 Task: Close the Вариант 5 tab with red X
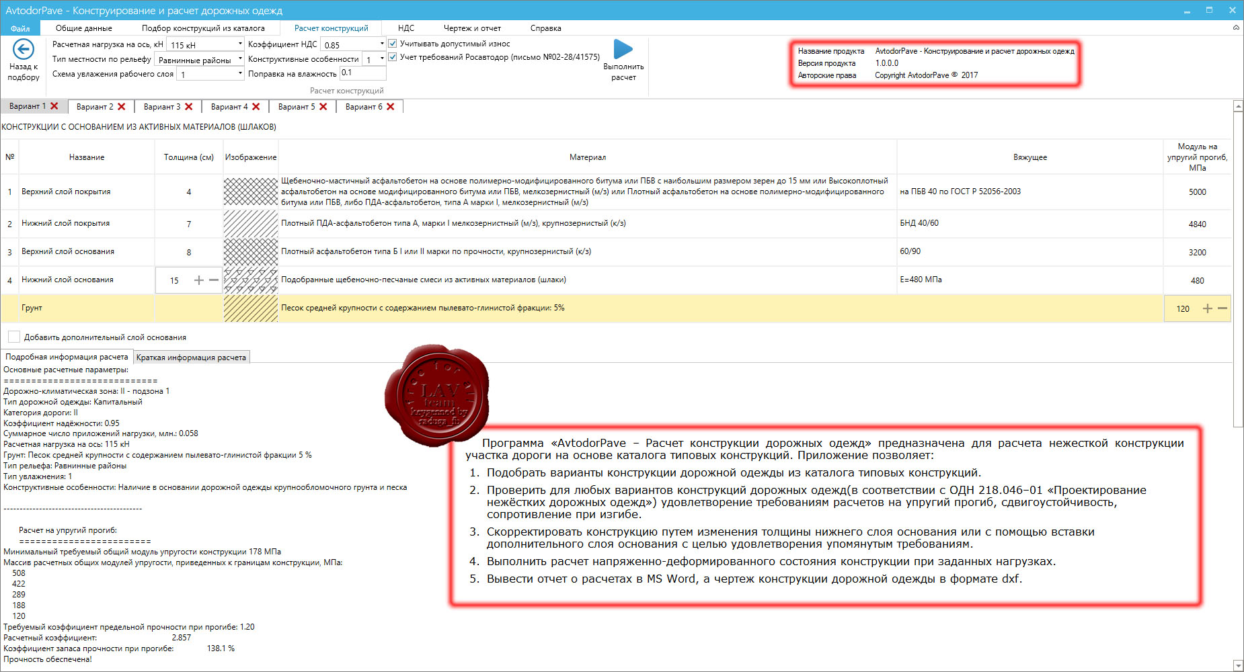tap(323, 107)
